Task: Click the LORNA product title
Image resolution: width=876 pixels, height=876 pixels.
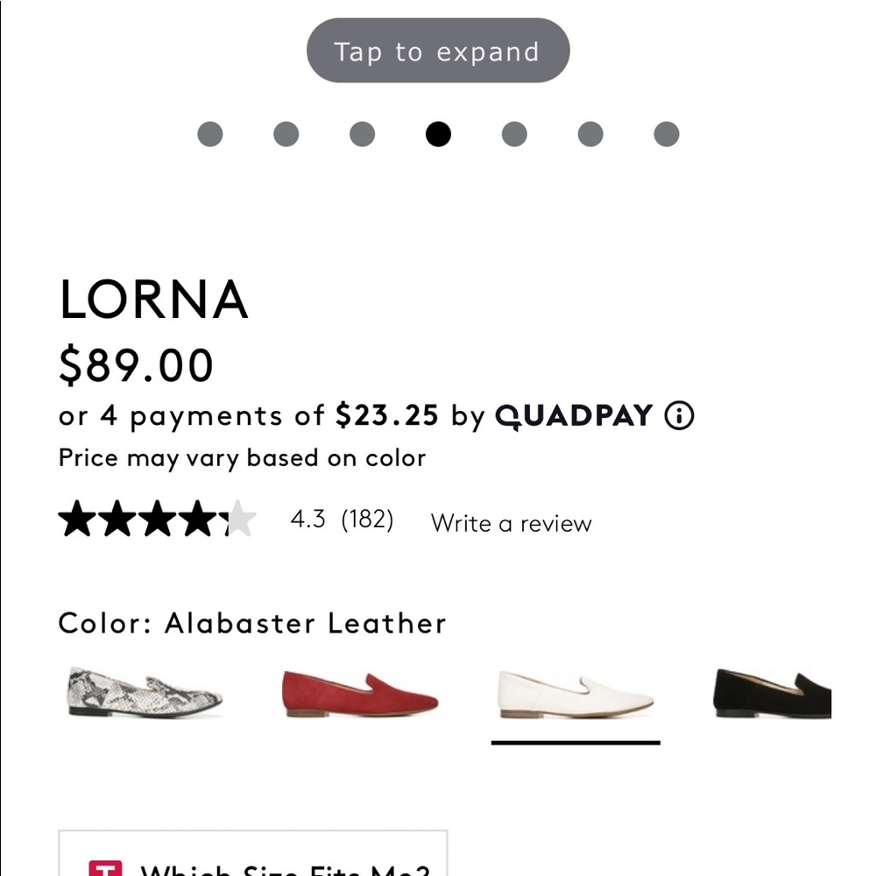Action: (x=153, y=300)
